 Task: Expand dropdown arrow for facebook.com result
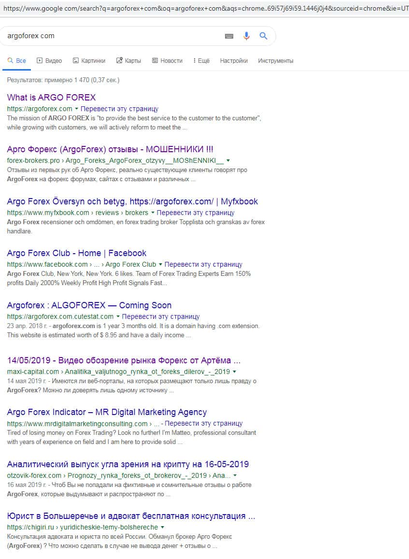click(x=160, y=265)
